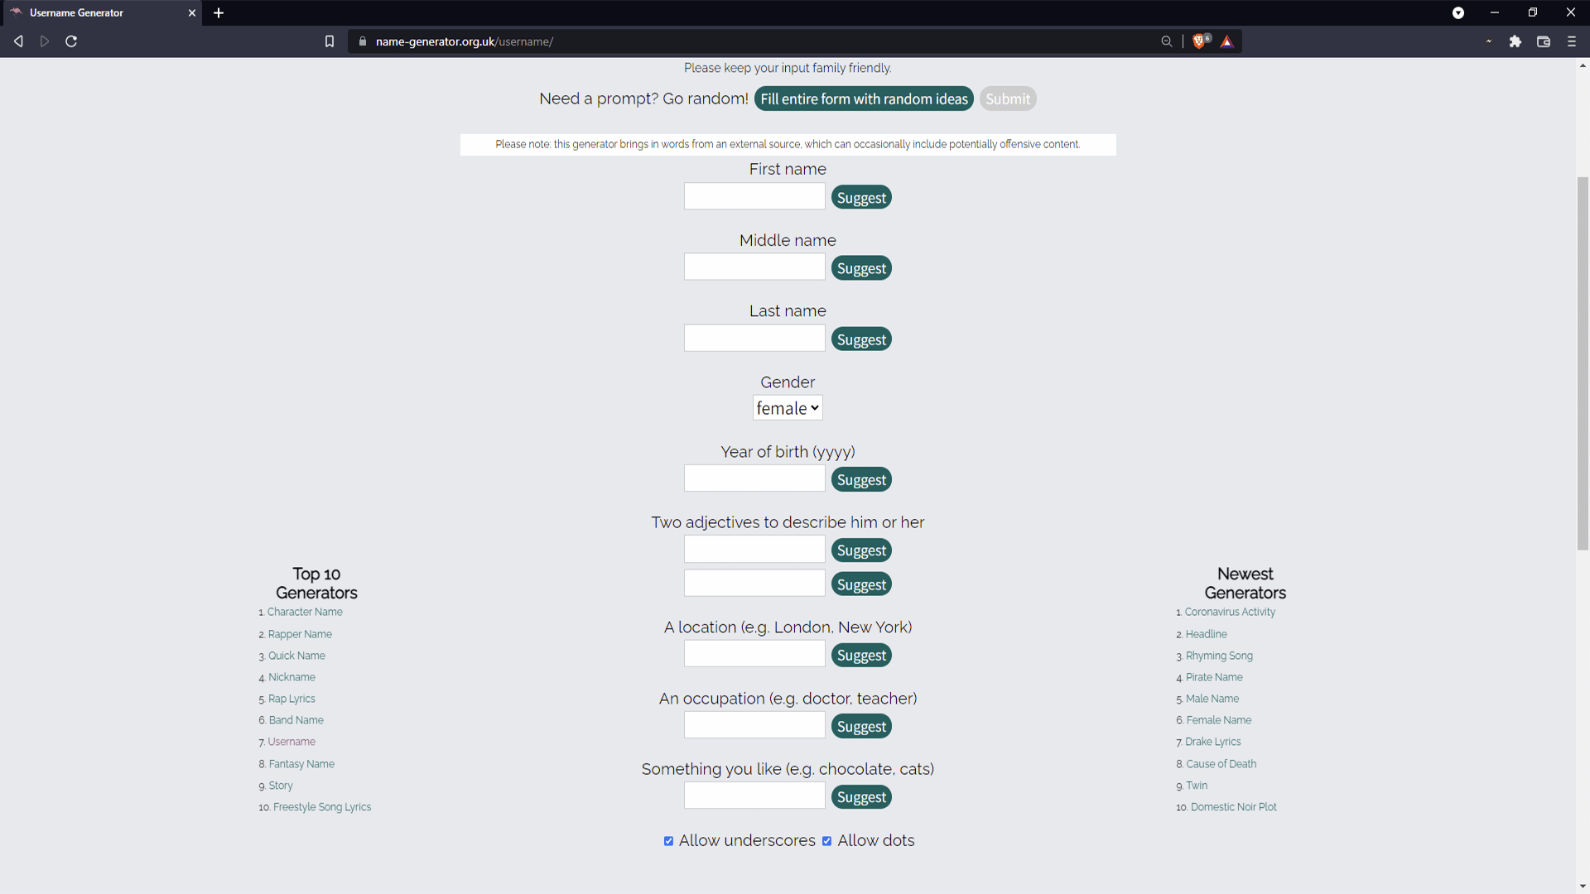1590x894 pixels.
Task: Focus the Last name input field
Action: [x=754, y=338]
